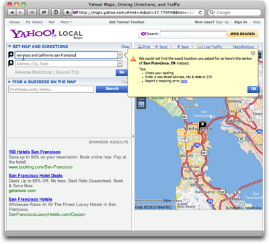Reload the page with the refresh icon
This screenshot has width=269, height=244.
point(200,13)
